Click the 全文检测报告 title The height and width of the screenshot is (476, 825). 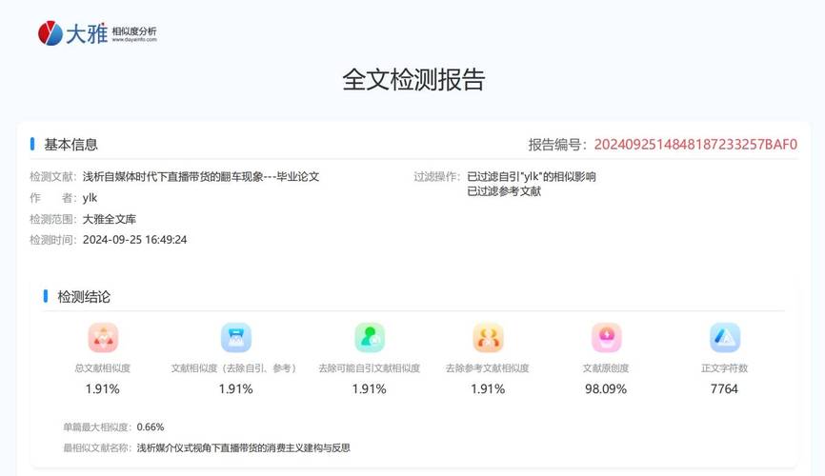[413, 79]
